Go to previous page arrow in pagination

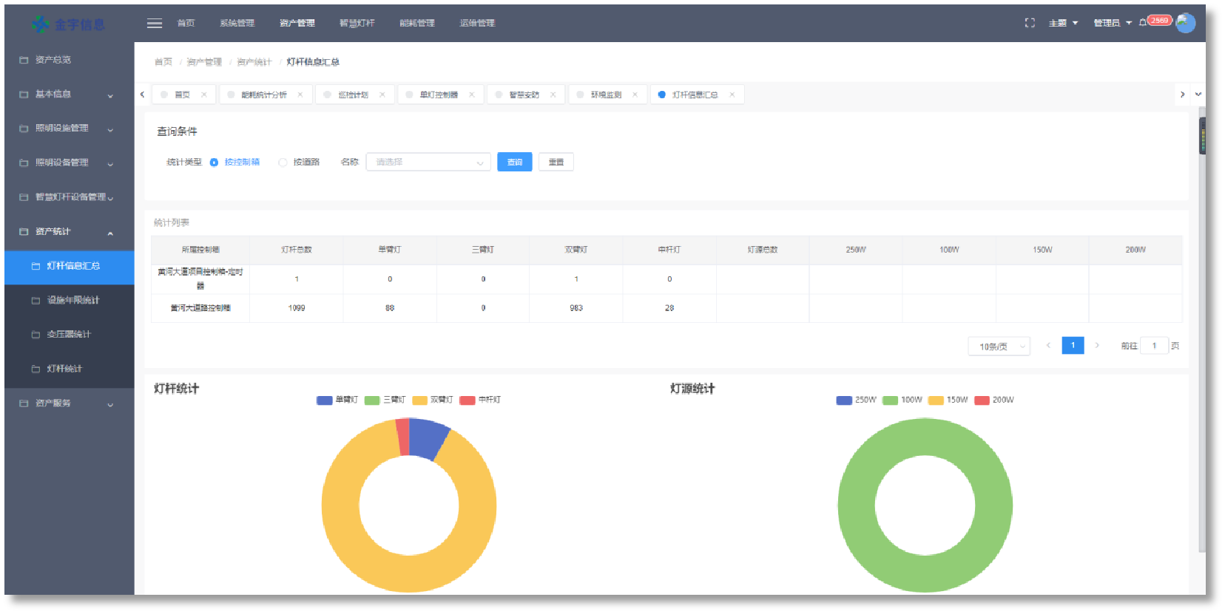[1048, 346]
